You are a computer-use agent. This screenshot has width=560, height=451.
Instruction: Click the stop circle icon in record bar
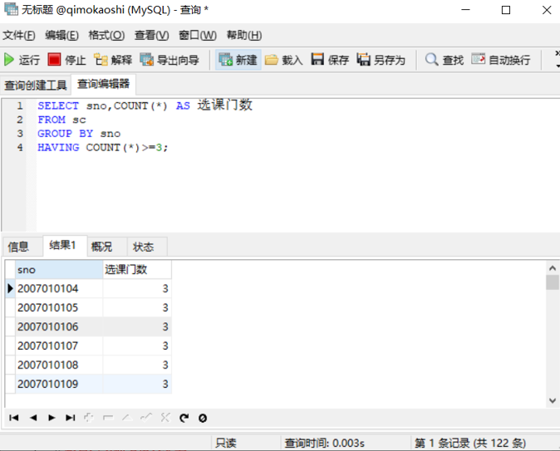(203, 418)
